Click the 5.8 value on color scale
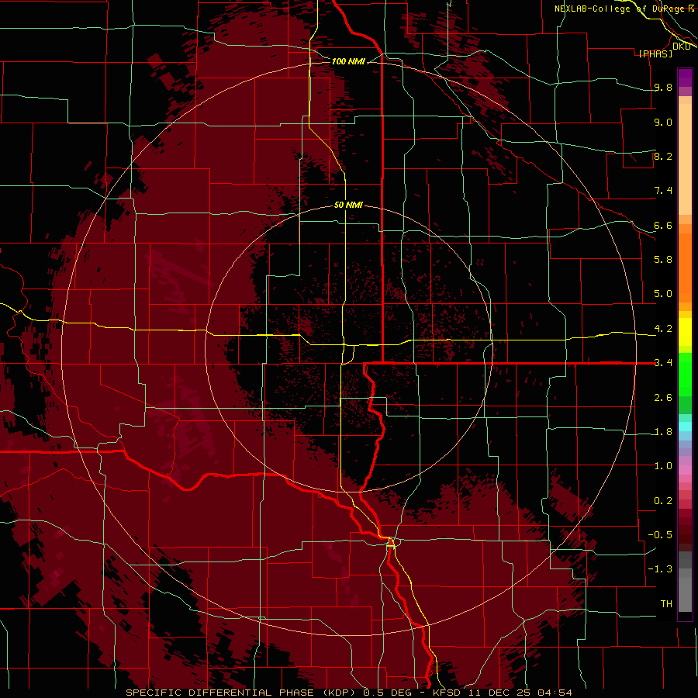The width and height of the screenshot is (698, 698). point(663,260)
